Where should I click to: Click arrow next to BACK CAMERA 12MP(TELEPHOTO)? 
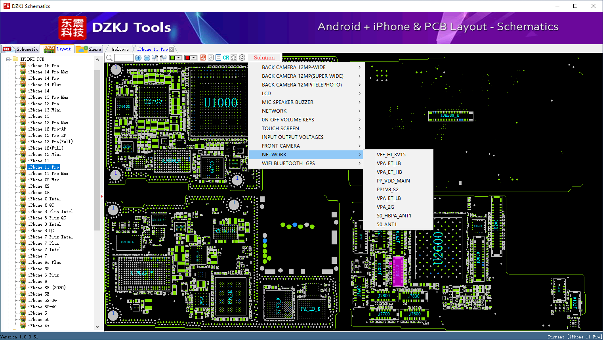click(x=360, y=85)
